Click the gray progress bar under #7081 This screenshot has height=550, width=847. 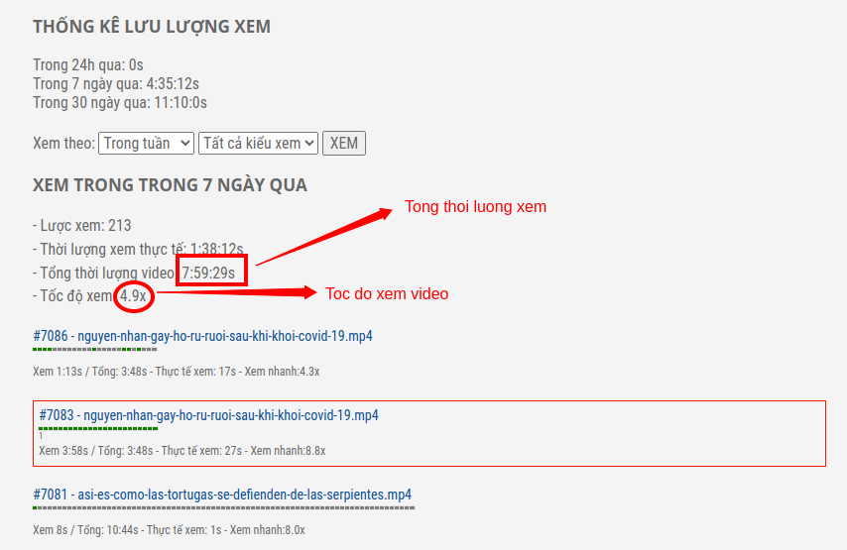[x=223, y=508]
